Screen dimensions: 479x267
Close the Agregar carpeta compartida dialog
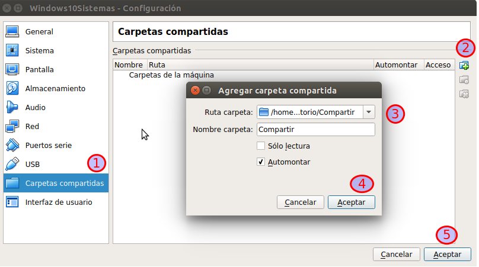point(195,91)
